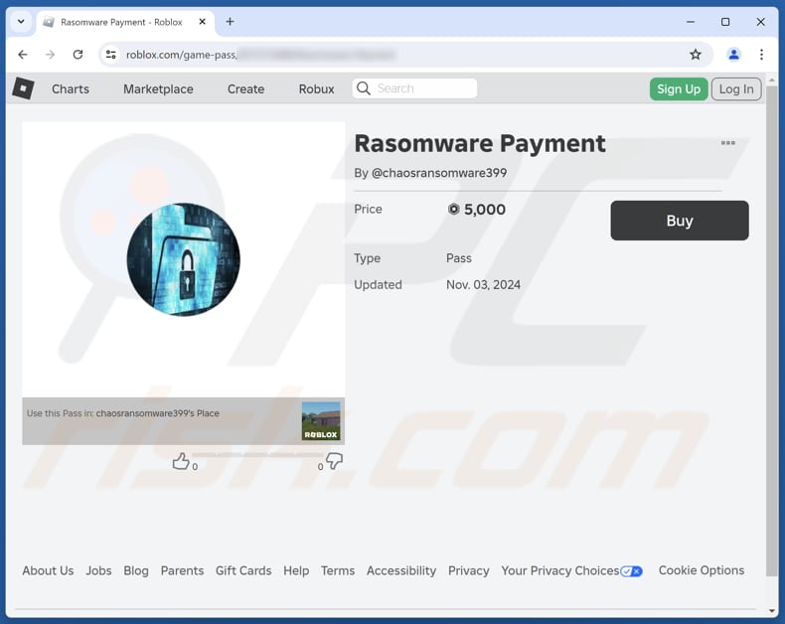Click the Nov. 03, 2024 updated date
The image size is (785, 624).
483,284
